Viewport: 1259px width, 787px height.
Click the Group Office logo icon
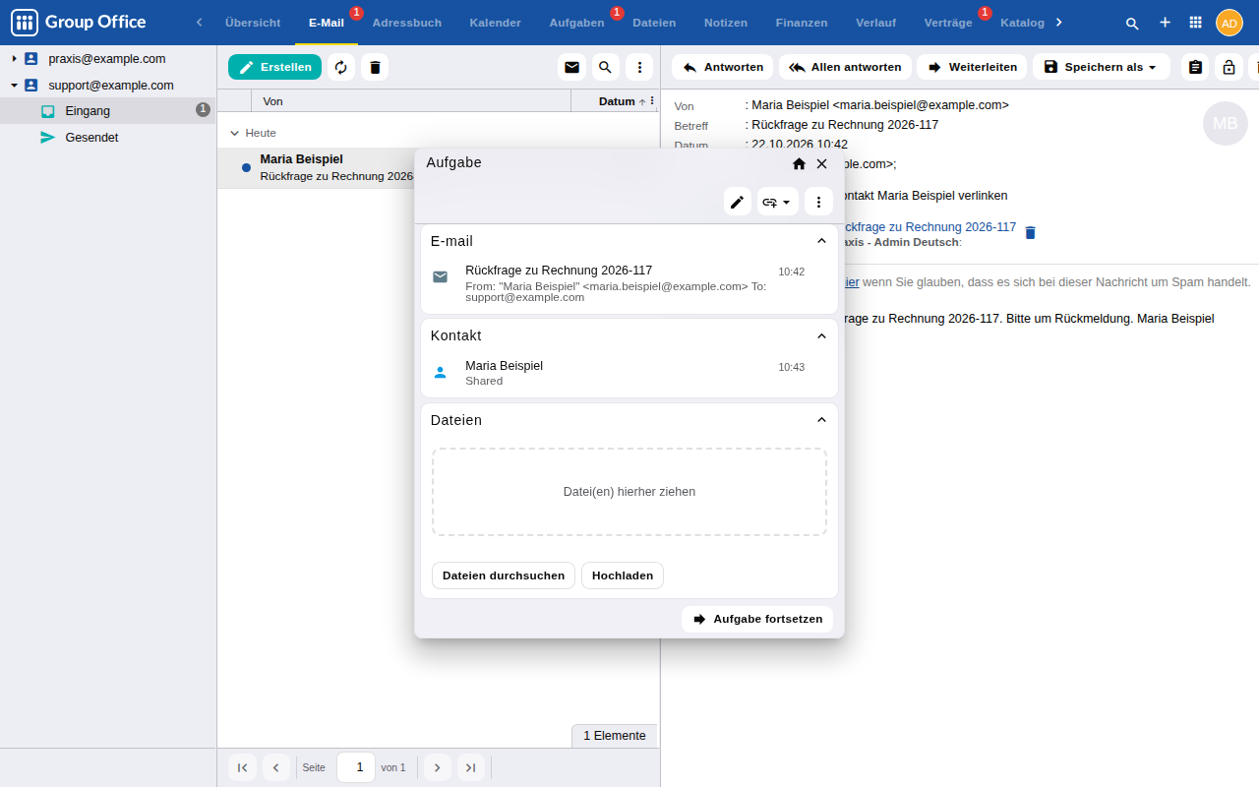25,23
